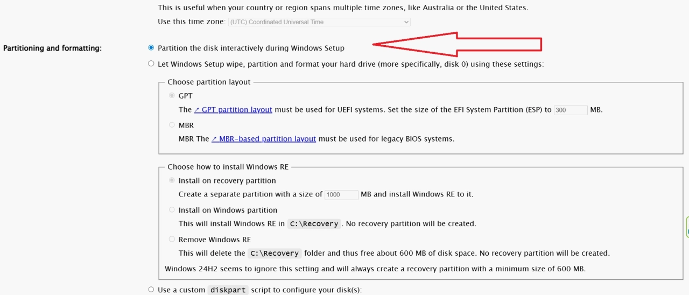
Task: Select Let Windows Setup wipe disk option
Action: pos(151,64)
